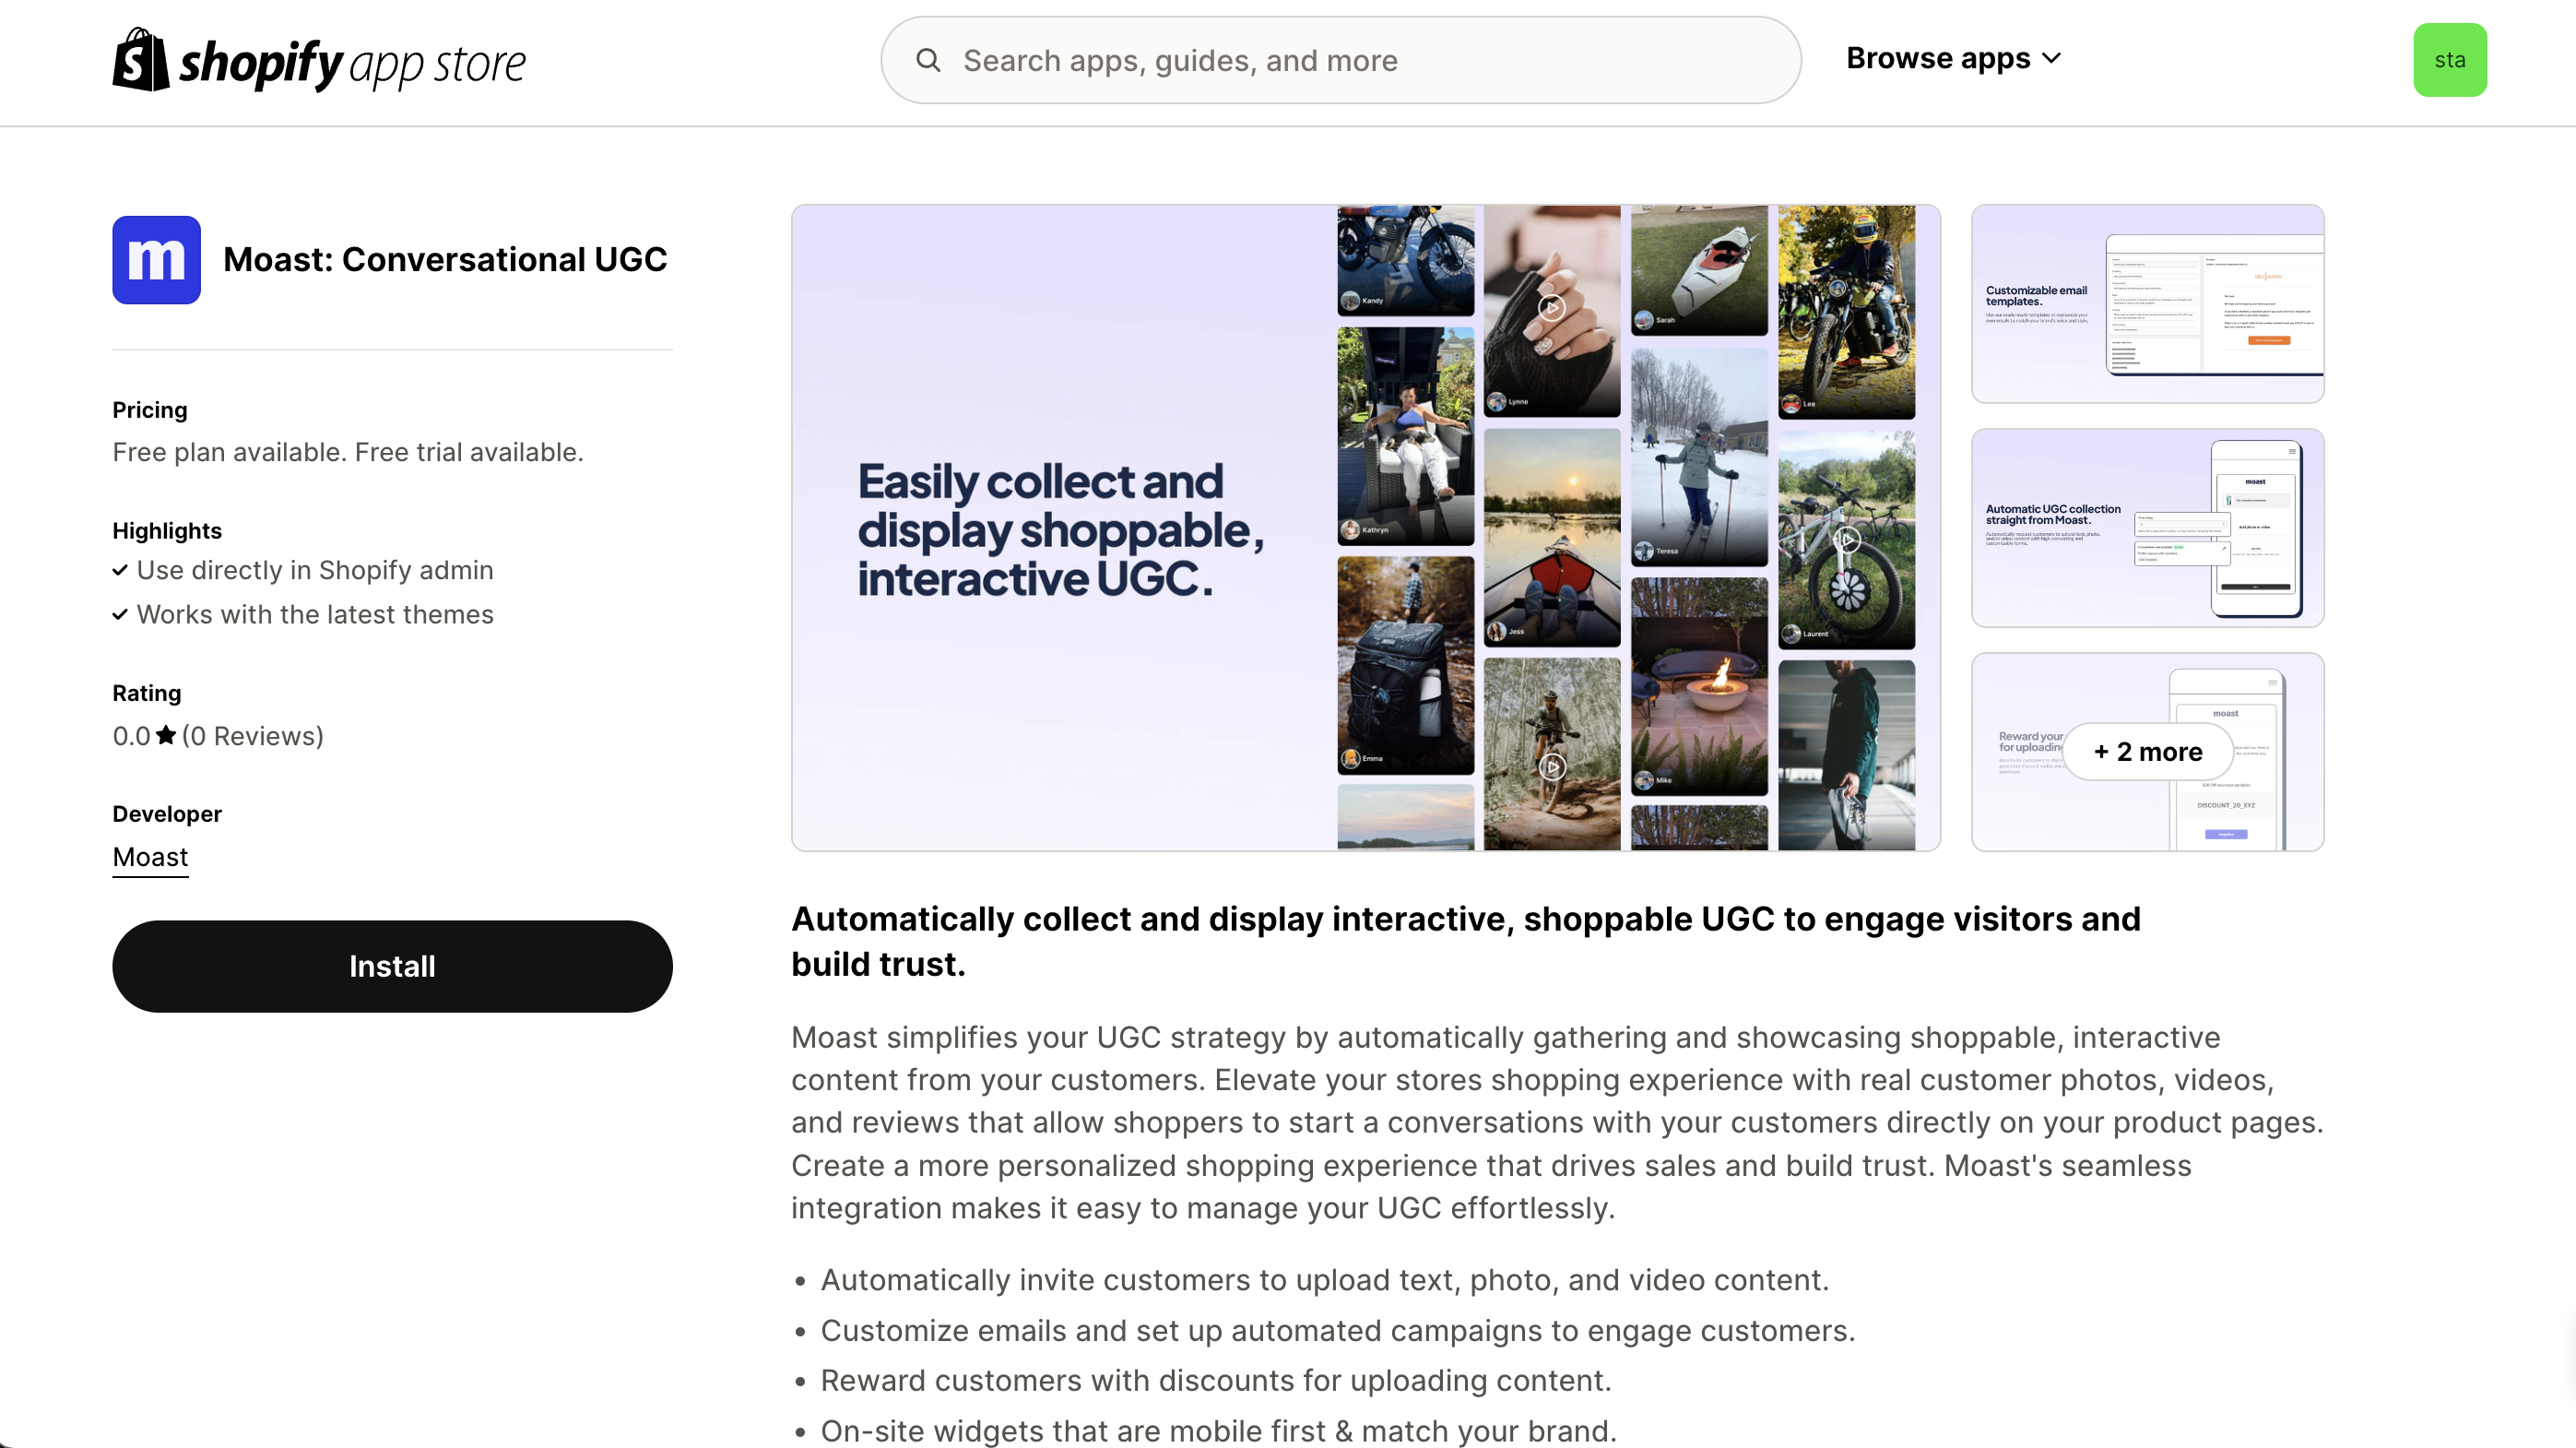
Task: Click 'Use directly in Shopify admin' highlight
Action: point(315,570)
